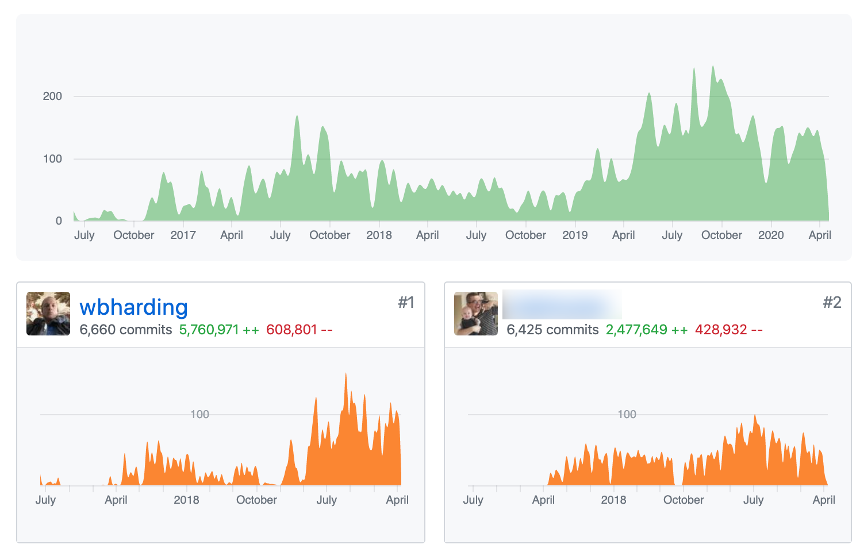The height and width of the screenshot is (556, 860).
Task: Expand the 2020 timeline marker
Action: [x=771, y=235]
